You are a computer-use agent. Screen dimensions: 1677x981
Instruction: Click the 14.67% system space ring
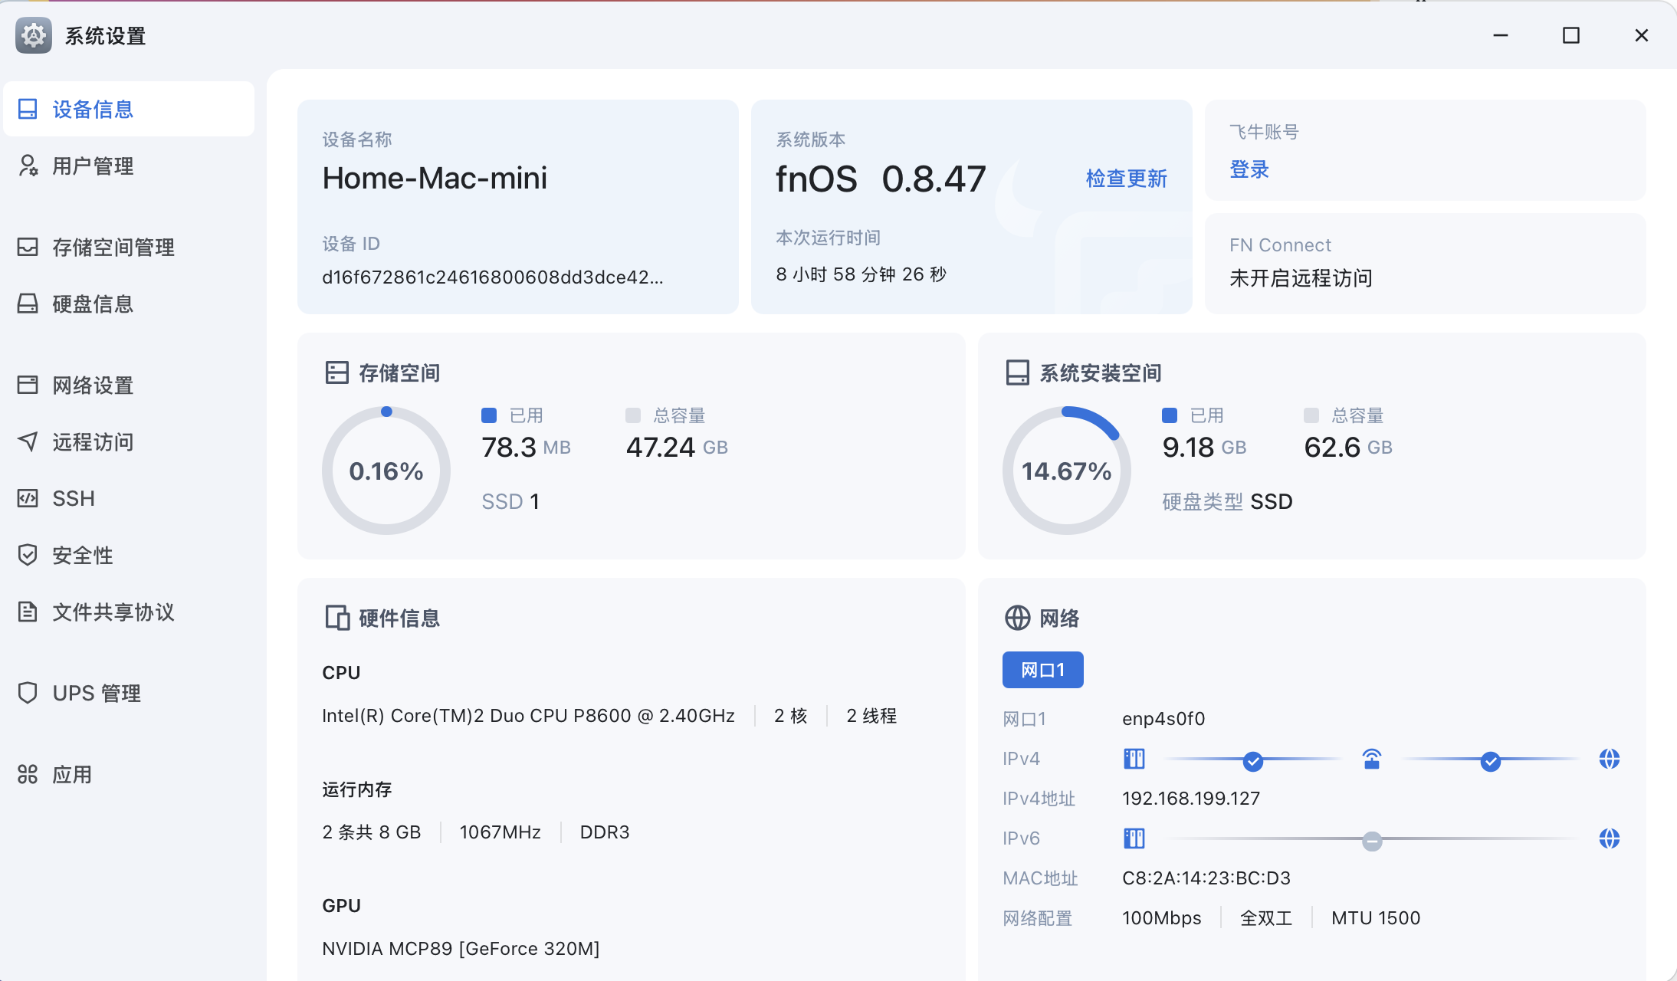click(x=1066, y=470)
